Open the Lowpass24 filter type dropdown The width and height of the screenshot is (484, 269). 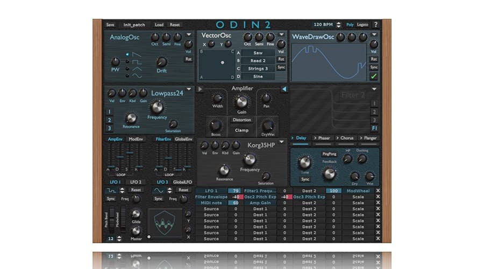click(189, 89)
